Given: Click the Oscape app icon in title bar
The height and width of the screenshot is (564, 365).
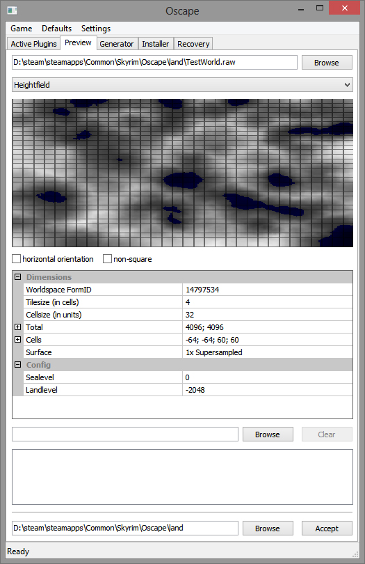Looking at the screenshot, I should [x=13, y=10].
